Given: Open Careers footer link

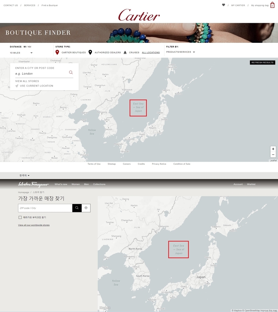Looking at the screenshot, I should click(x=127, y=164).
